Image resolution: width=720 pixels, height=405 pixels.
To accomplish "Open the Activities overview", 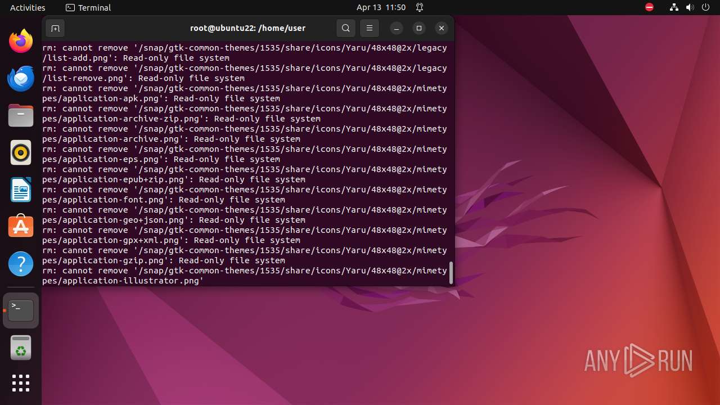I will (28, 7).
